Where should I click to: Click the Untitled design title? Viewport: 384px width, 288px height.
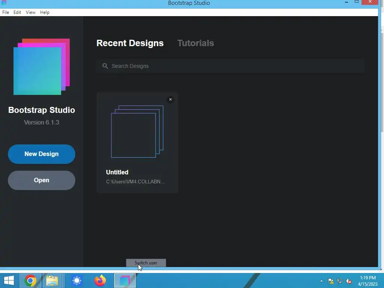click(117, 172)
